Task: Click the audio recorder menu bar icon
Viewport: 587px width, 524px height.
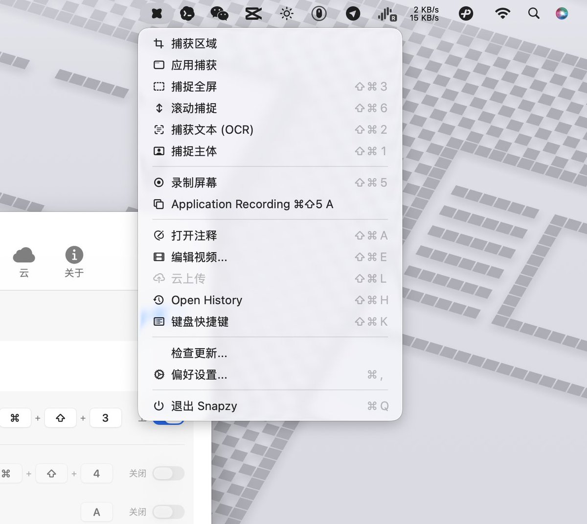Action: pyautogui.click(x=387, y=14)
